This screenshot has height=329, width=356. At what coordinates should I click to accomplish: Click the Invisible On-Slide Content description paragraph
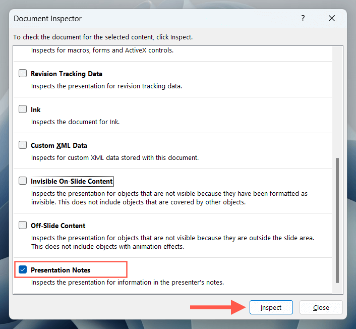[169, 198]
